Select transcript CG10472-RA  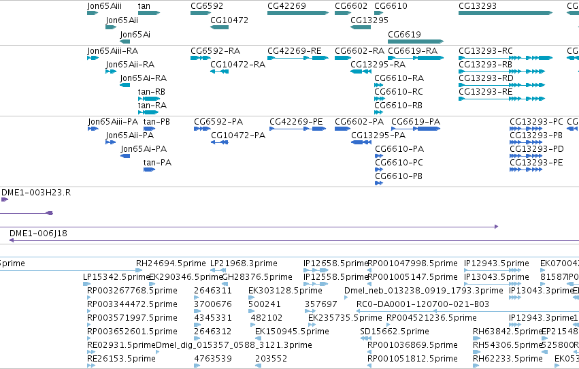pos(219,71)
